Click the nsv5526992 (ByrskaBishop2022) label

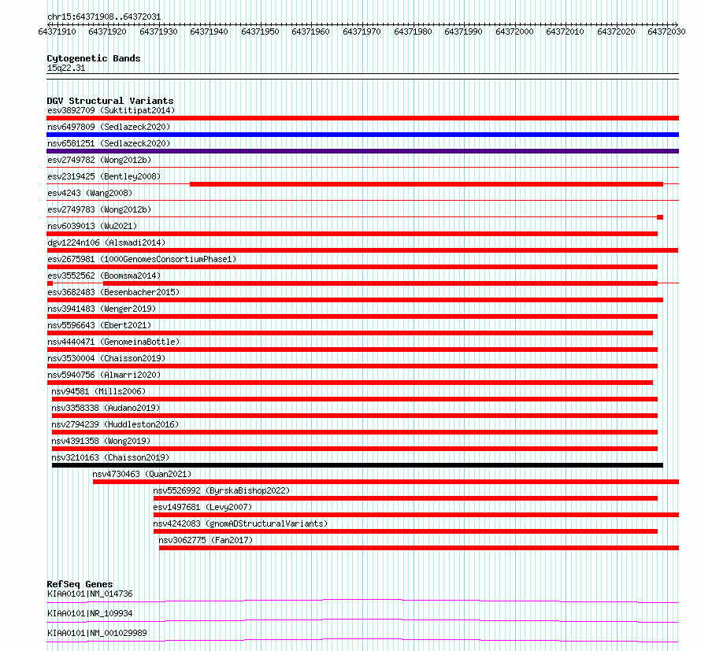[221, 490]
